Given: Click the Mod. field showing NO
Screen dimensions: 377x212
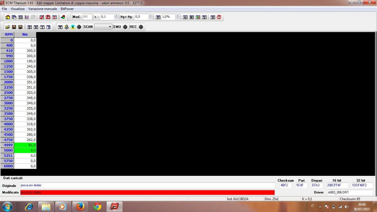Looking at the screenshot, I should point(88,17).
